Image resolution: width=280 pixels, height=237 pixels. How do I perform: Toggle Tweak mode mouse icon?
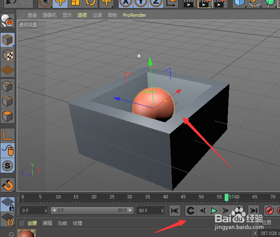(8, 151)
